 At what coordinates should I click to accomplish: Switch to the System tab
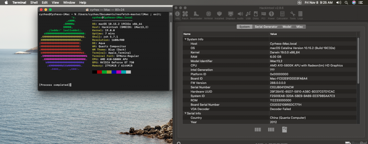tap(244, 27)
